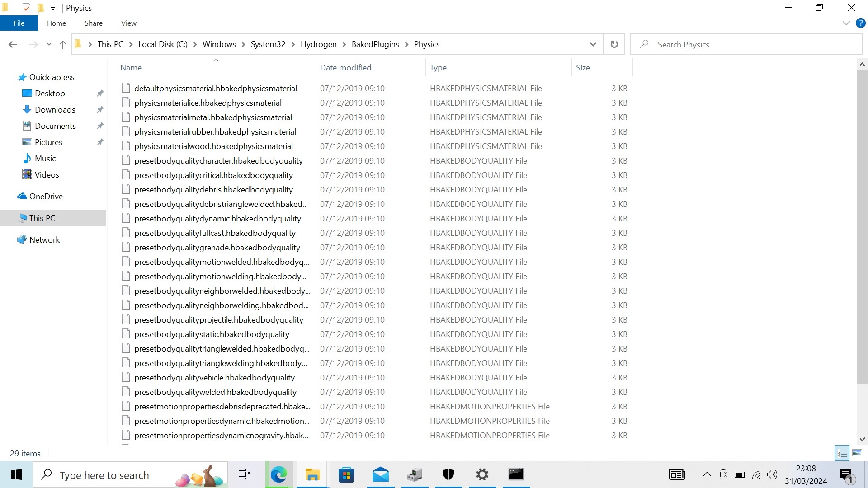Switch to Details view layout icon
Viewport: 868px width, 488px height.
tap(842, 453)
